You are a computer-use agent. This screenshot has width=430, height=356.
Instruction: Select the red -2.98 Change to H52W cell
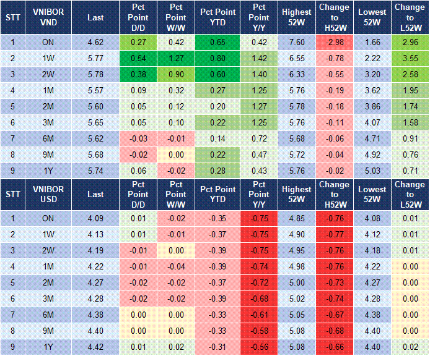tap(334, 43)
